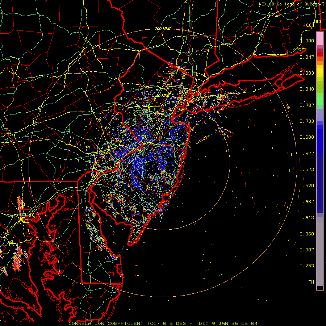Click the [CC] legend heading
The width and height of the screenshot is (326, 326).
309,25
